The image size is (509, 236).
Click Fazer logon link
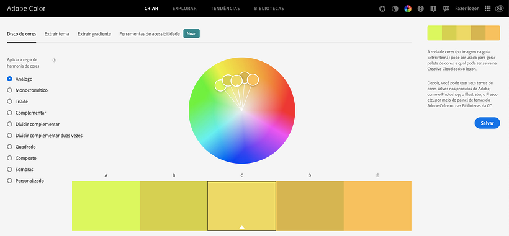467,9
